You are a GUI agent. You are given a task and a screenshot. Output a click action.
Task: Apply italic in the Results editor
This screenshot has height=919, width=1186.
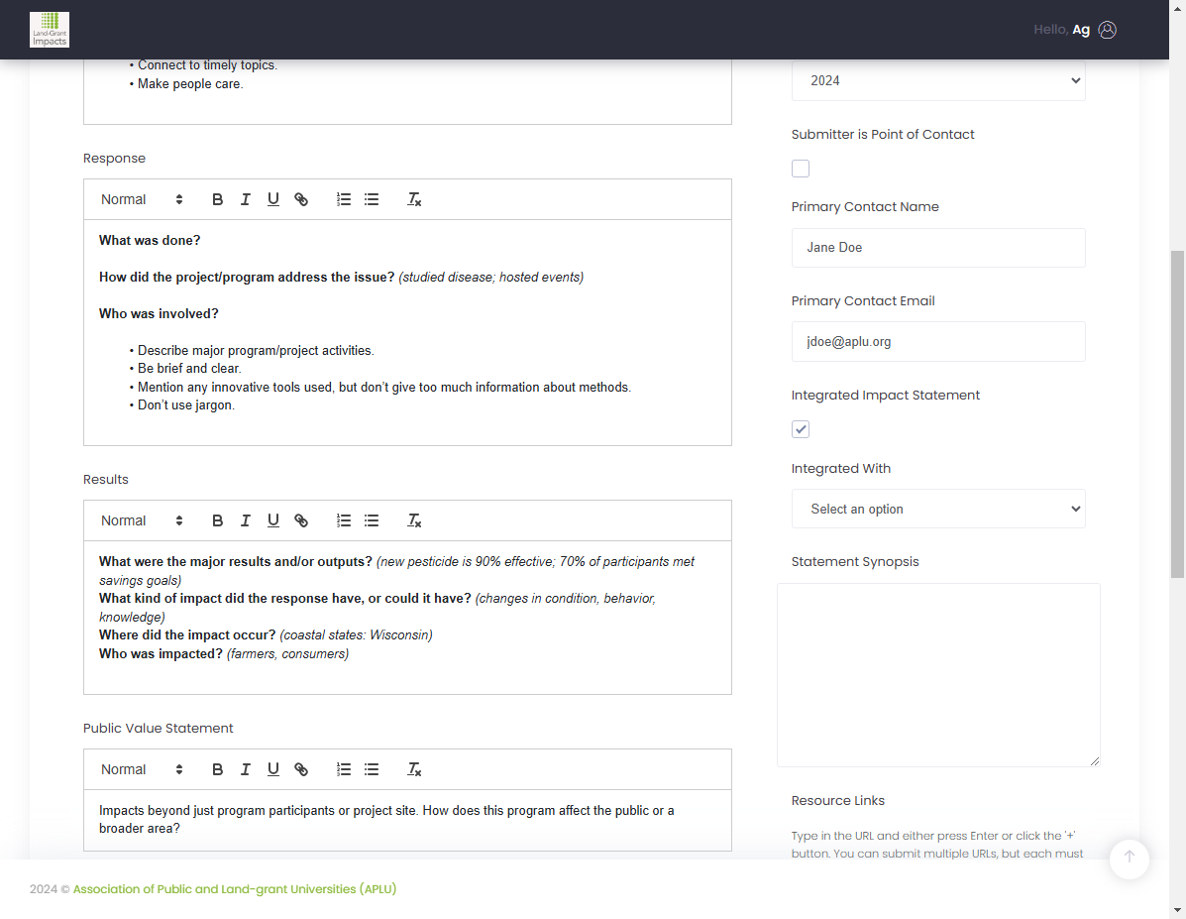tap(245, 520)
